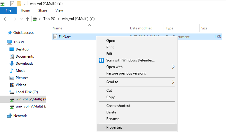Click the Network icon in navigation pane
The width and height of the screenshot is (226, 136).
10,116
